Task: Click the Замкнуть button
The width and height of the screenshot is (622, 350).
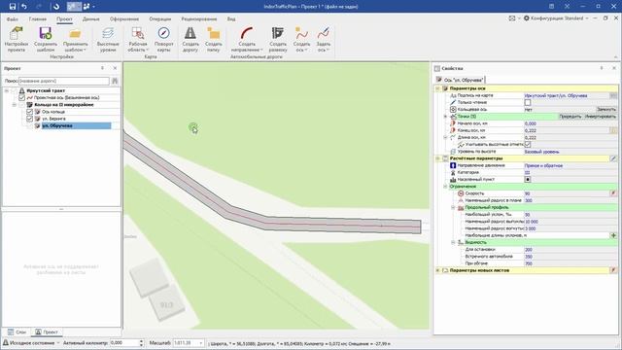Action: coord(606,110)
